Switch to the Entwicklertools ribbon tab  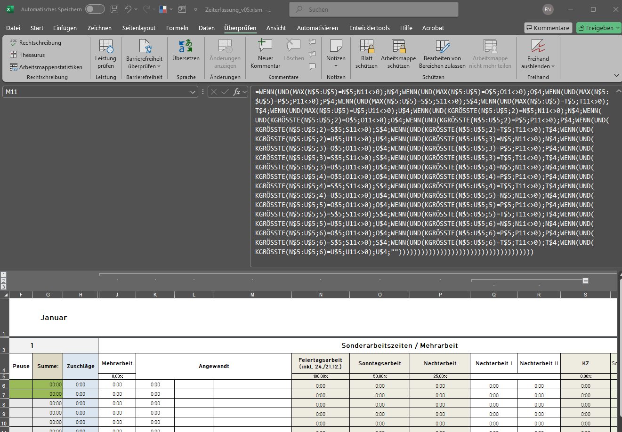(x=370, y=28)
